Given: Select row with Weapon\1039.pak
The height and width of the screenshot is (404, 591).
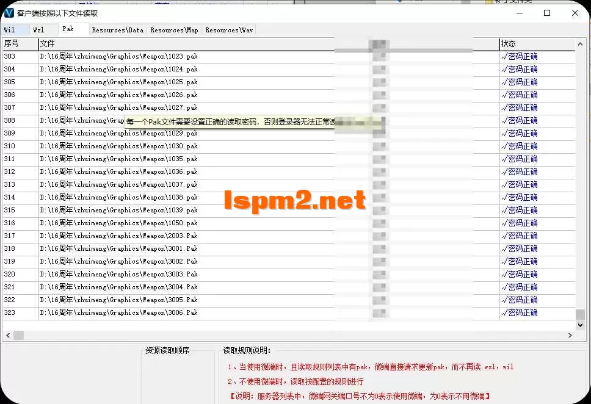Looking at the screenshot, I should [x=289, y=211].
